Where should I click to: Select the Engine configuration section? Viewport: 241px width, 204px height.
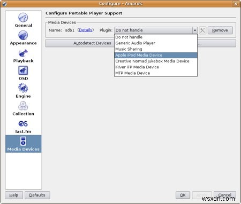click(x=23, y=91)
